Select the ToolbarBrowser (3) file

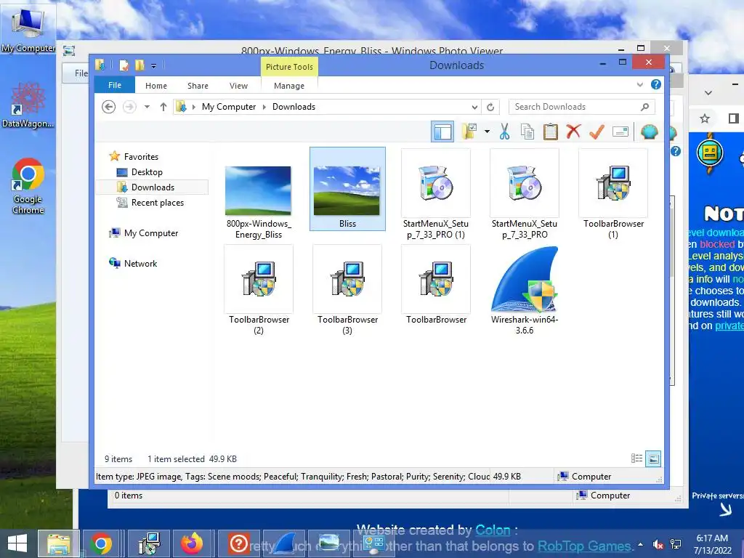(x=347, y=290)
